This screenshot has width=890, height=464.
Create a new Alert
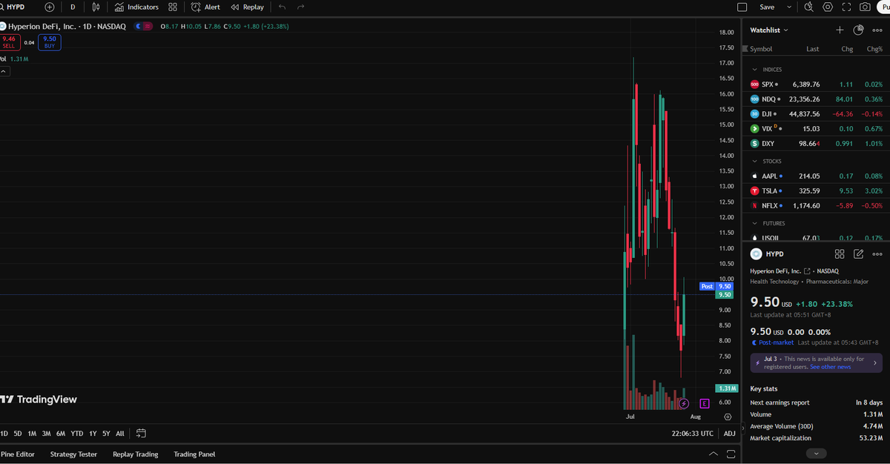[x=205, y=7]
